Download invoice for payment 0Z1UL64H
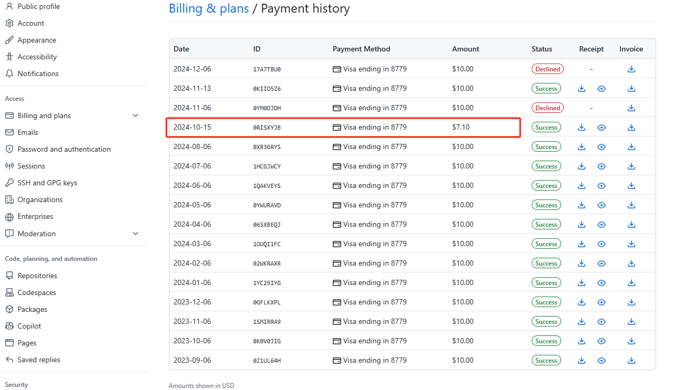The image size is (685, 390). point(631,361)
